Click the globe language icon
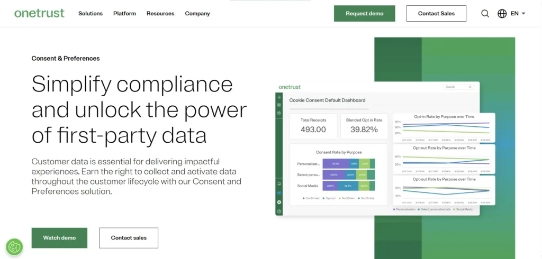Screen dimensions: 542x259 pos(502,13)
